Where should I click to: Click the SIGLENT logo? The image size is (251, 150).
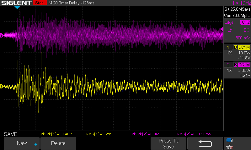(x=16, y=3)
